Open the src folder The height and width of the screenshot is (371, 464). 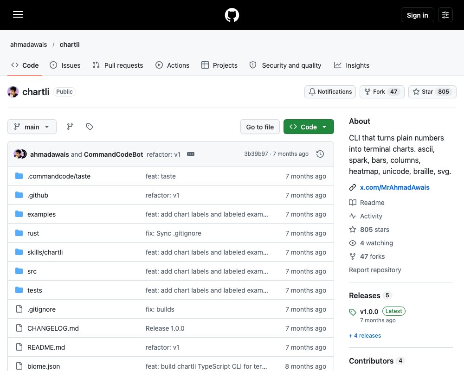coord(32,271)
